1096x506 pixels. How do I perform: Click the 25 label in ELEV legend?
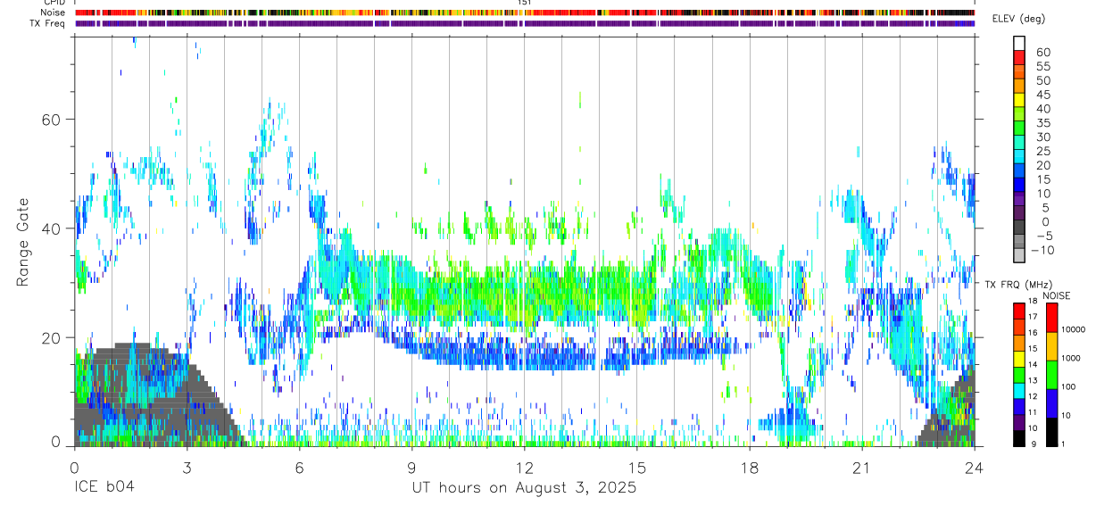click(x=1043, y=152)
